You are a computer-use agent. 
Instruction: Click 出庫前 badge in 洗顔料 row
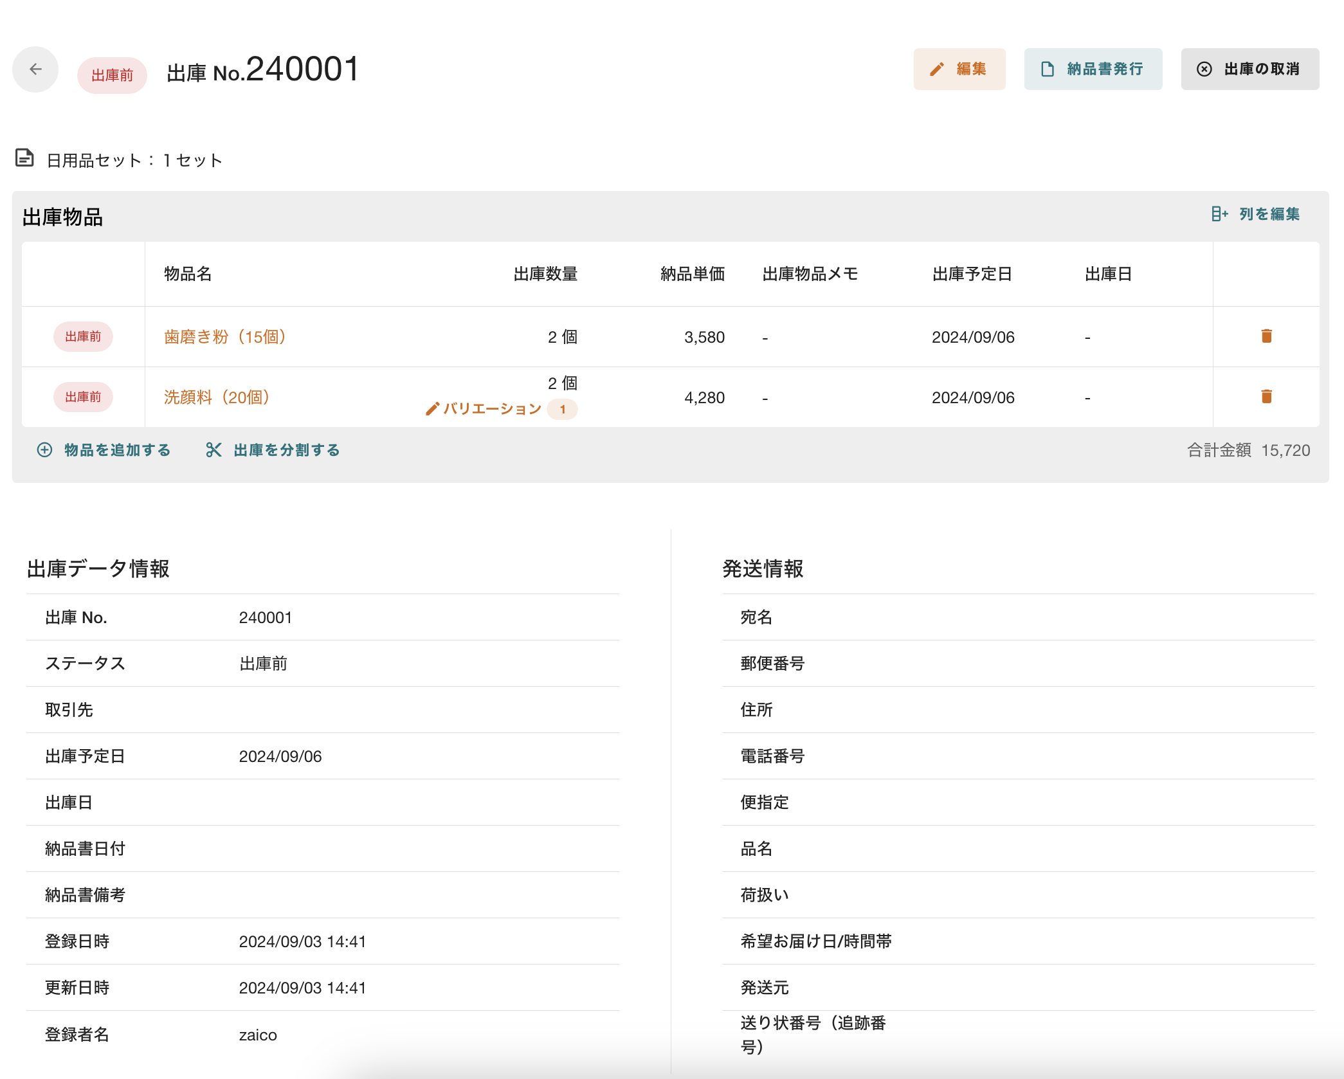coord(83,397)
